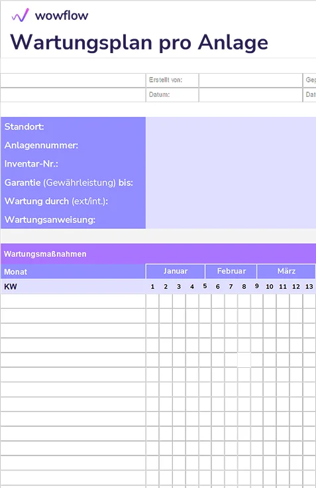Click the KW 5 week number
This screenshot has height=488, width=316.
(x=205, y=286)
